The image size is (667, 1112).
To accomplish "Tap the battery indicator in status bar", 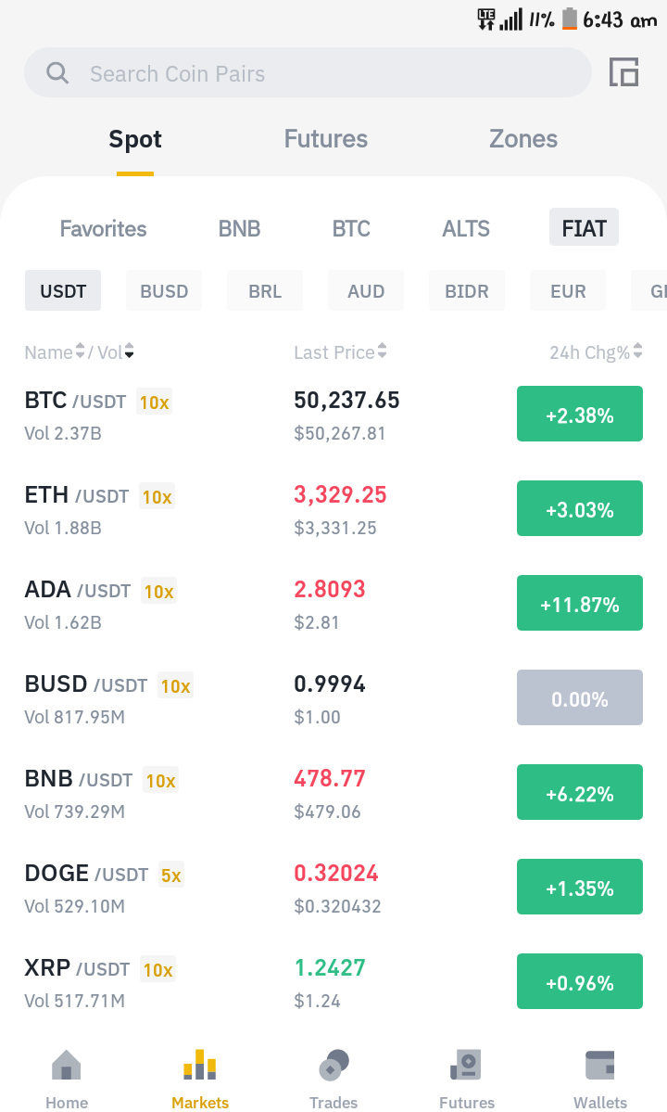I will (x=570, y=19).
